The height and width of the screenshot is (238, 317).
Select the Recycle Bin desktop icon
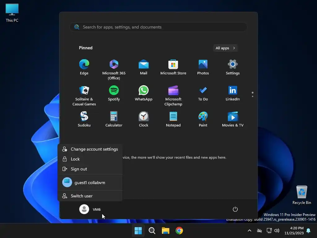(302, 195)
